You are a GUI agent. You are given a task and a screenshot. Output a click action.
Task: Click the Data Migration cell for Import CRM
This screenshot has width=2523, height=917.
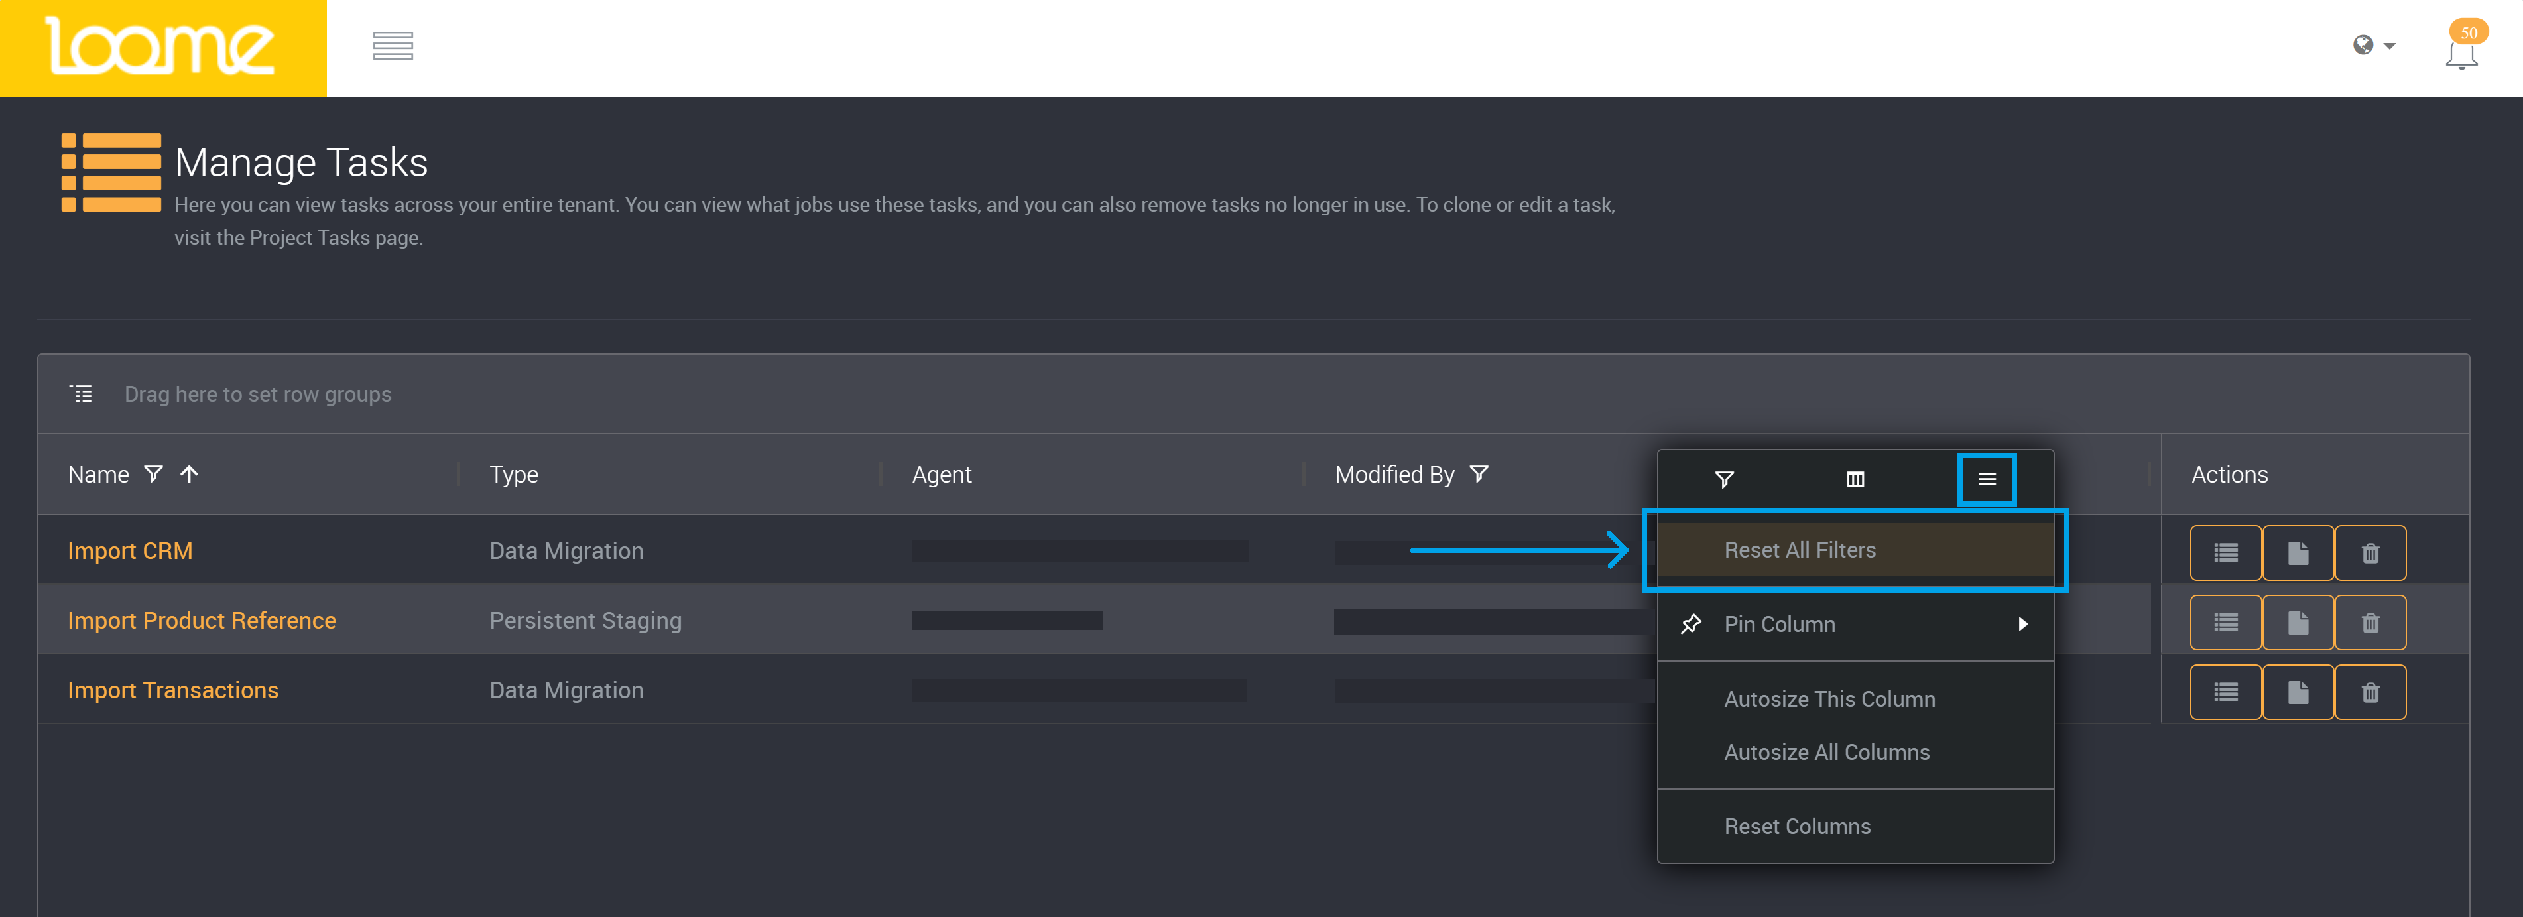[566, 550]
